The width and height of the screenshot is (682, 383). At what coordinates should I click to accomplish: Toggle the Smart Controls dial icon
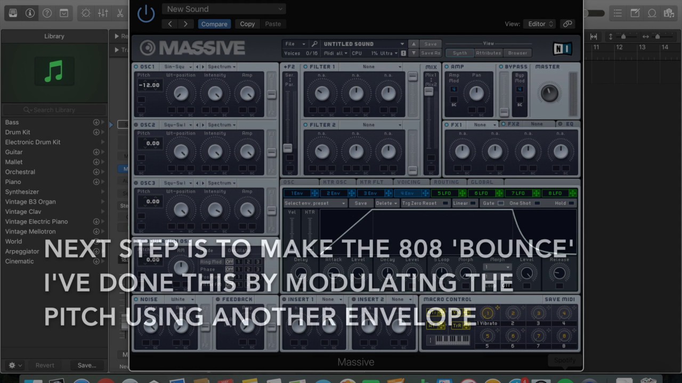click(86, 13)
